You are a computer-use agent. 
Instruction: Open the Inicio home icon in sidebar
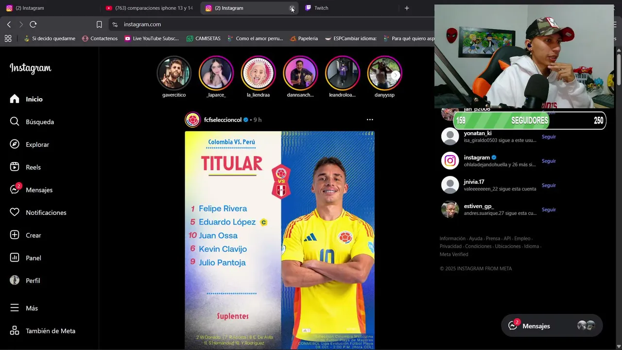15,99
